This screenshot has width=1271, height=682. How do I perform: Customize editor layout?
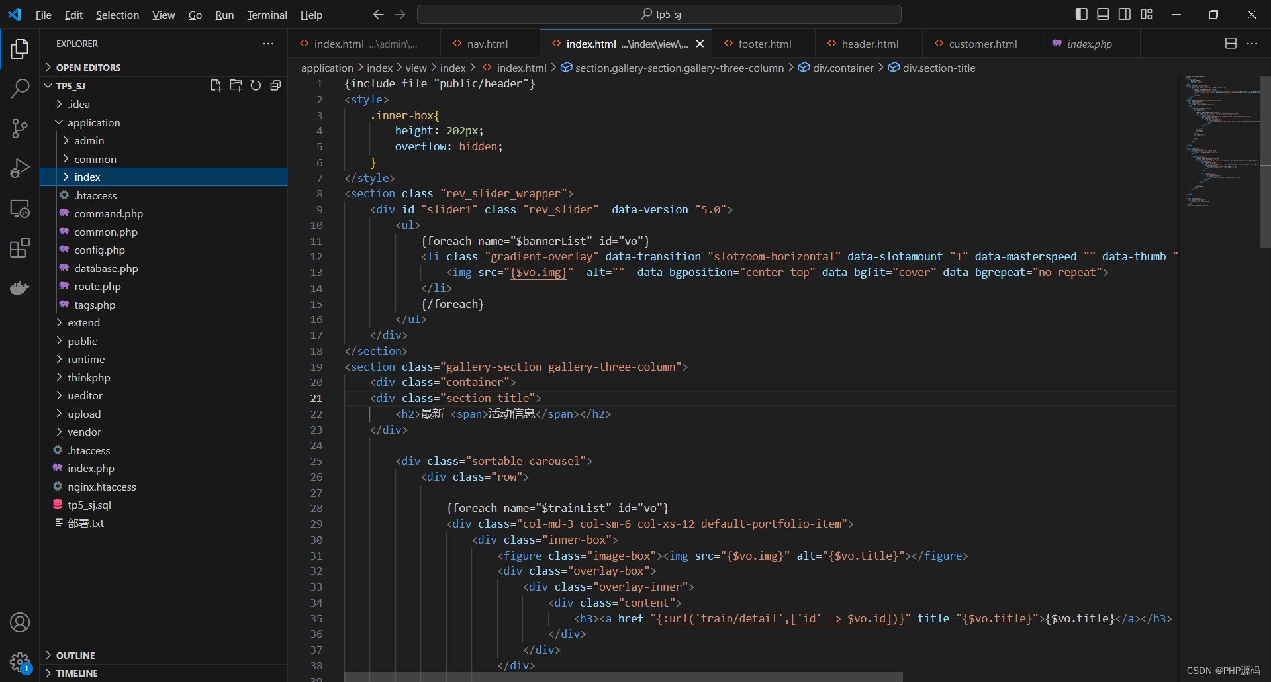[x=1147, y=14]
